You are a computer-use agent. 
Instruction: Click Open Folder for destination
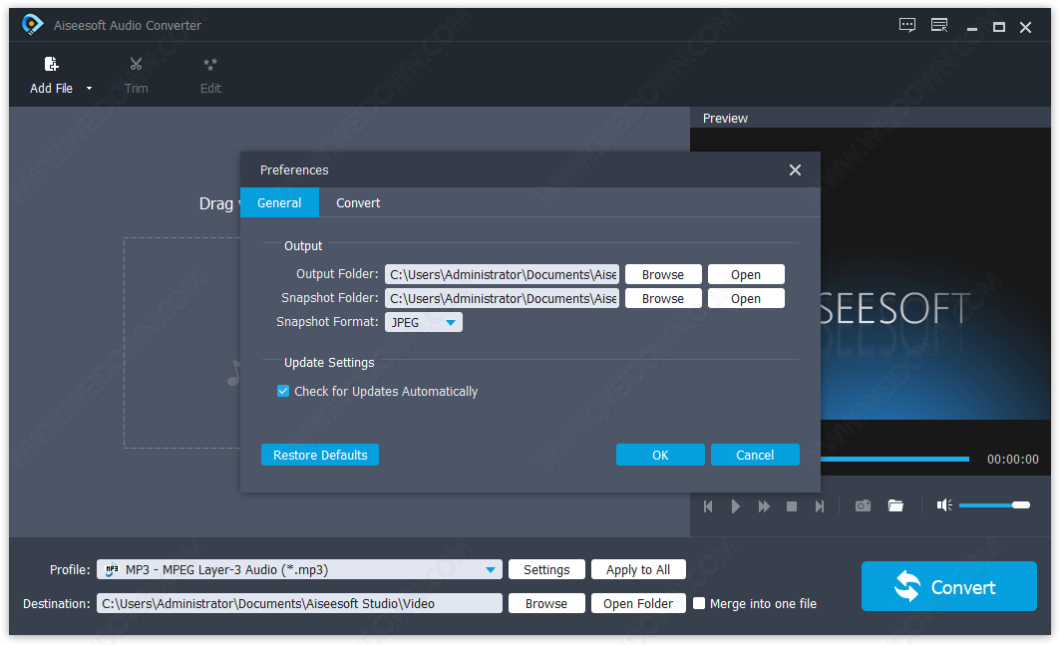638,604
